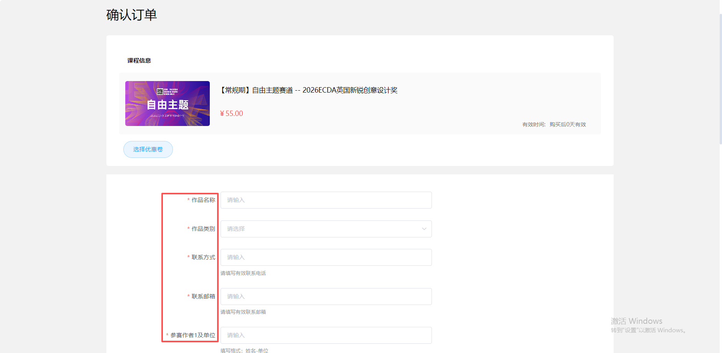Click the 作品名称 field label
The image size is (722, 353).
203,200
